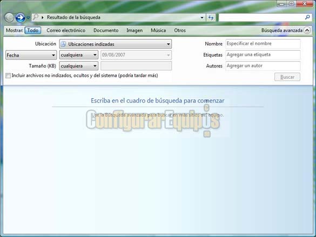The height and width of the screenshot is (237, 316).
Task: Click the forward navigation arrow button
Action: point(21,18)
